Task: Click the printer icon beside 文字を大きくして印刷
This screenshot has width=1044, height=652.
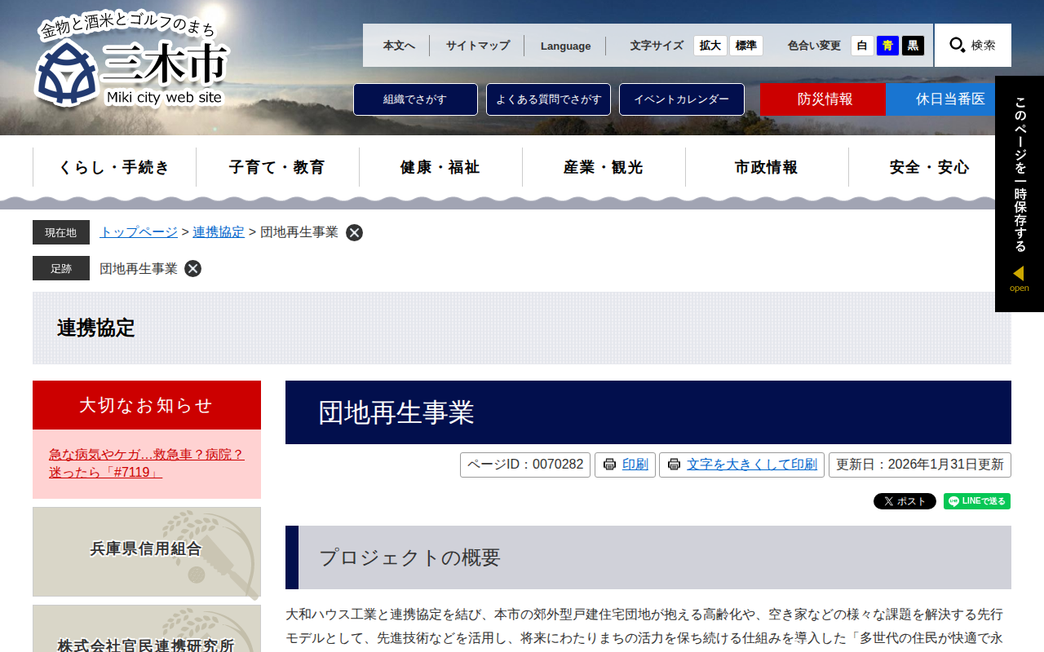Action: pos(674,465)
